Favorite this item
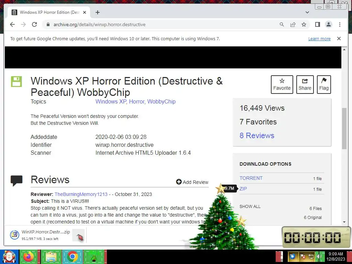Viewport: 352px width, 264px height. (x=282, y=85)
